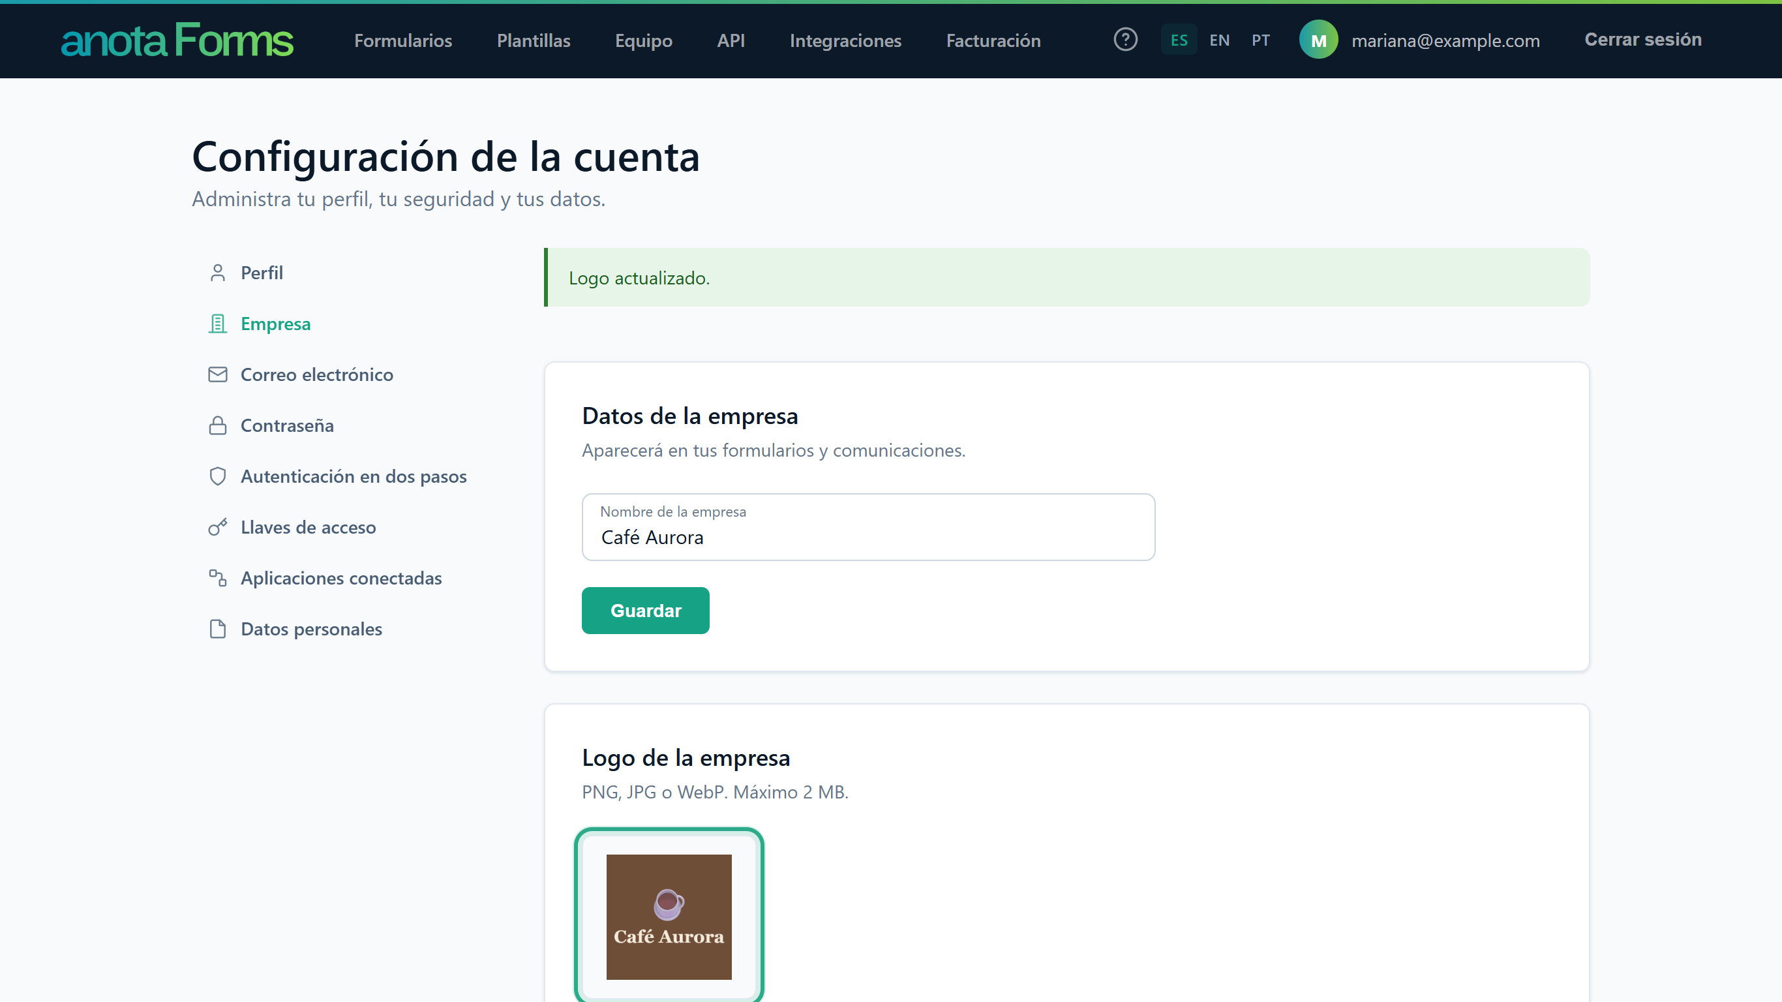
Task: Switch language to PT
Action: point(1260,40)
